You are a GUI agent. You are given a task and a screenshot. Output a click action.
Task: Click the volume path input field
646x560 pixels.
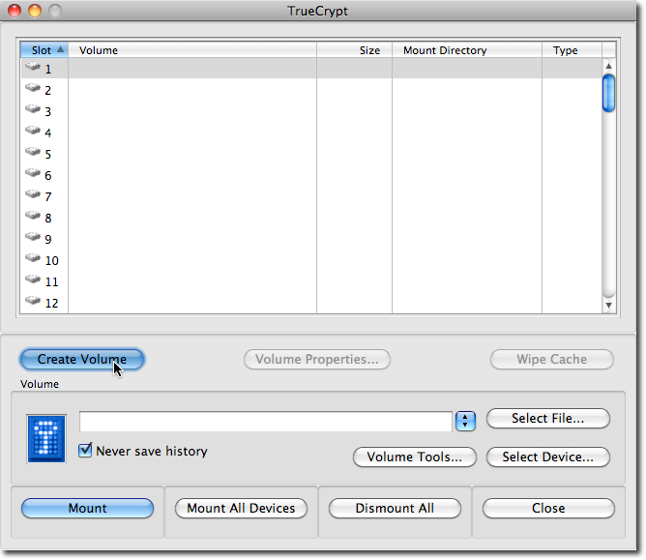point(266,421)
